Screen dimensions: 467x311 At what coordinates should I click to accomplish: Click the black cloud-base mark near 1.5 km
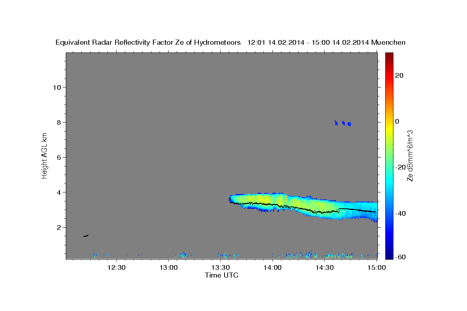point(86,236)
